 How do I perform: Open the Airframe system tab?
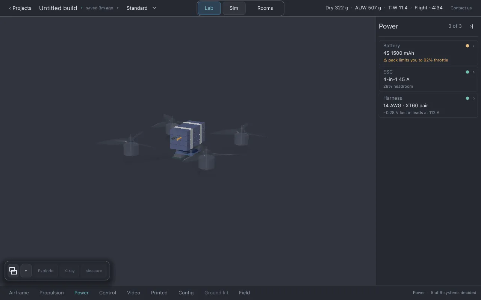coord(19,292)
